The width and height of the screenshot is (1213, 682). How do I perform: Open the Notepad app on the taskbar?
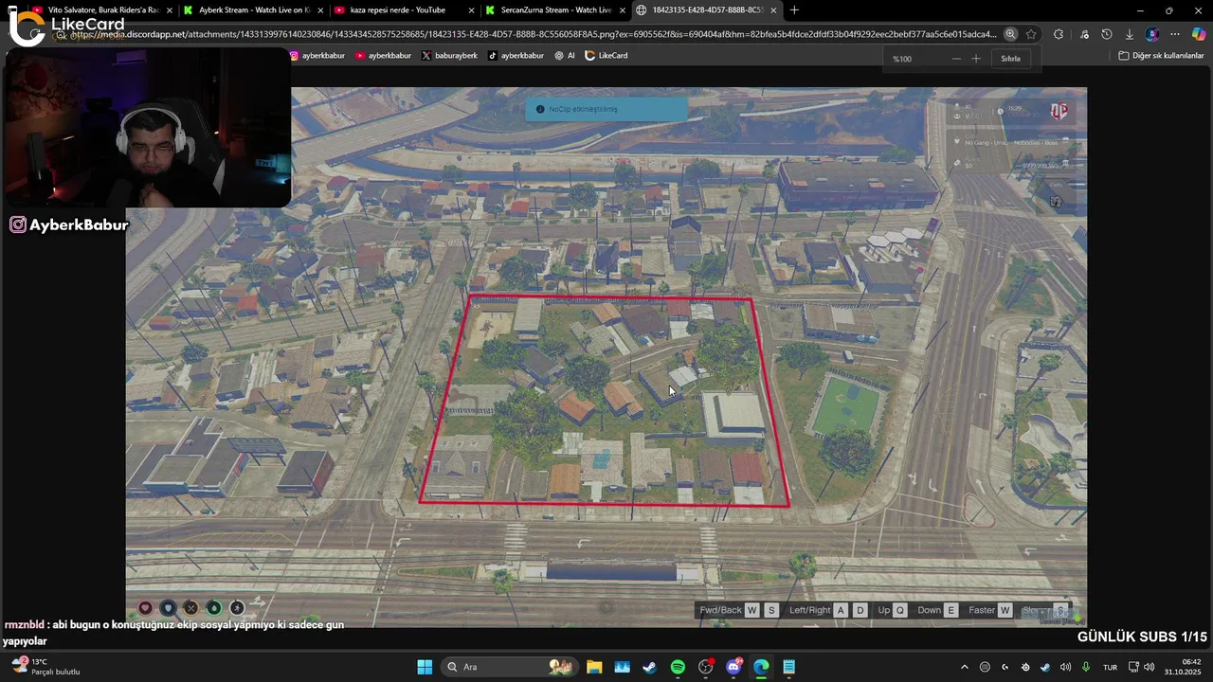788,667
